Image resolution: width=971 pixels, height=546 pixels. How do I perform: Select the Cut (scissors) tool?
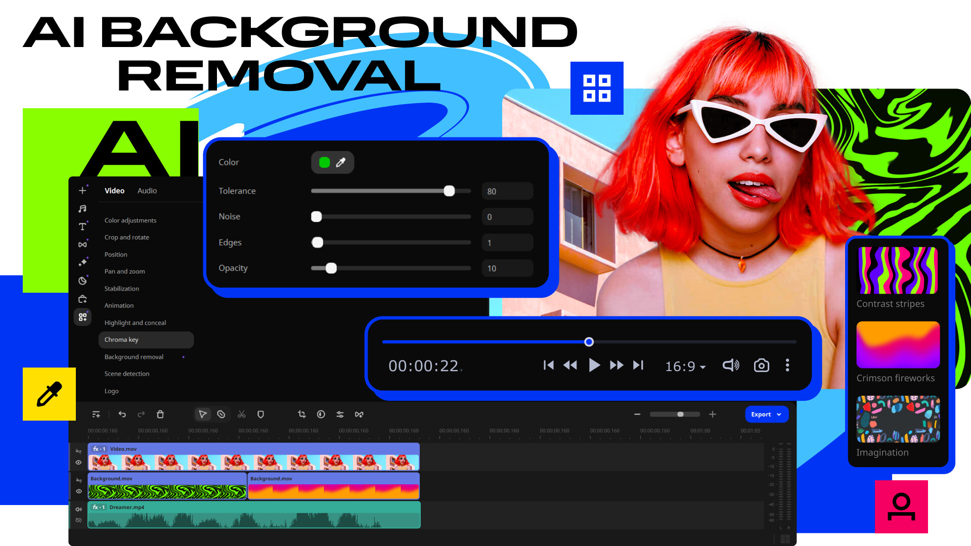(x=241, y=414)
